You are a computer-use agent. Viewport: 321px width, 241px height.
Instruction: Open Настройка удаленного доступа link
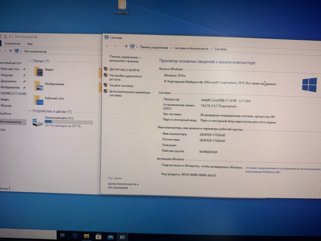pyautogui.click(x=125, y=78)
